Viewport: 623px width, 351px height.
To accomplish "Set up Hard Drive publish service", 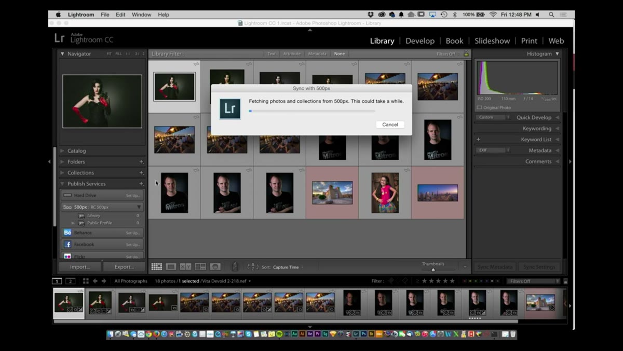I will [x=132, y=196].
